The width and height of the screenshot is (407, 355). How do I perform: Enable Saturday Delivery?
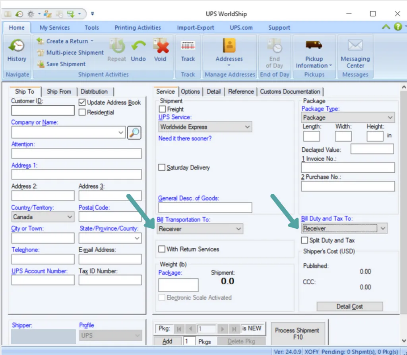[x=162, y=167]
